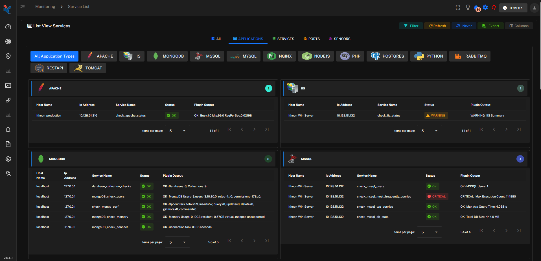
Task: Click the Service List breadcrumb
Action: [78, 6]
